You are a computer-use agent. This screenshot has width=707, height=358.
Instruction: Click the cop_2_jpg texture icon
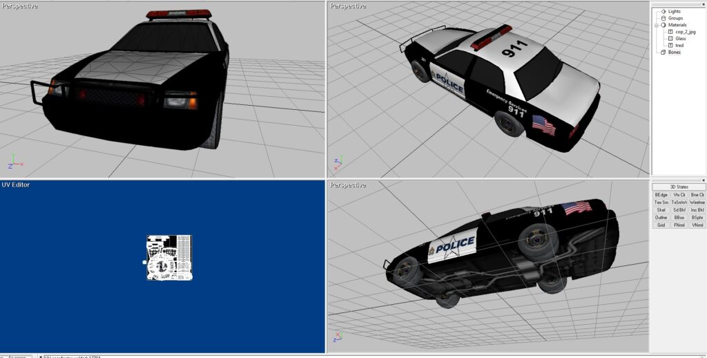tap(670, 32)
